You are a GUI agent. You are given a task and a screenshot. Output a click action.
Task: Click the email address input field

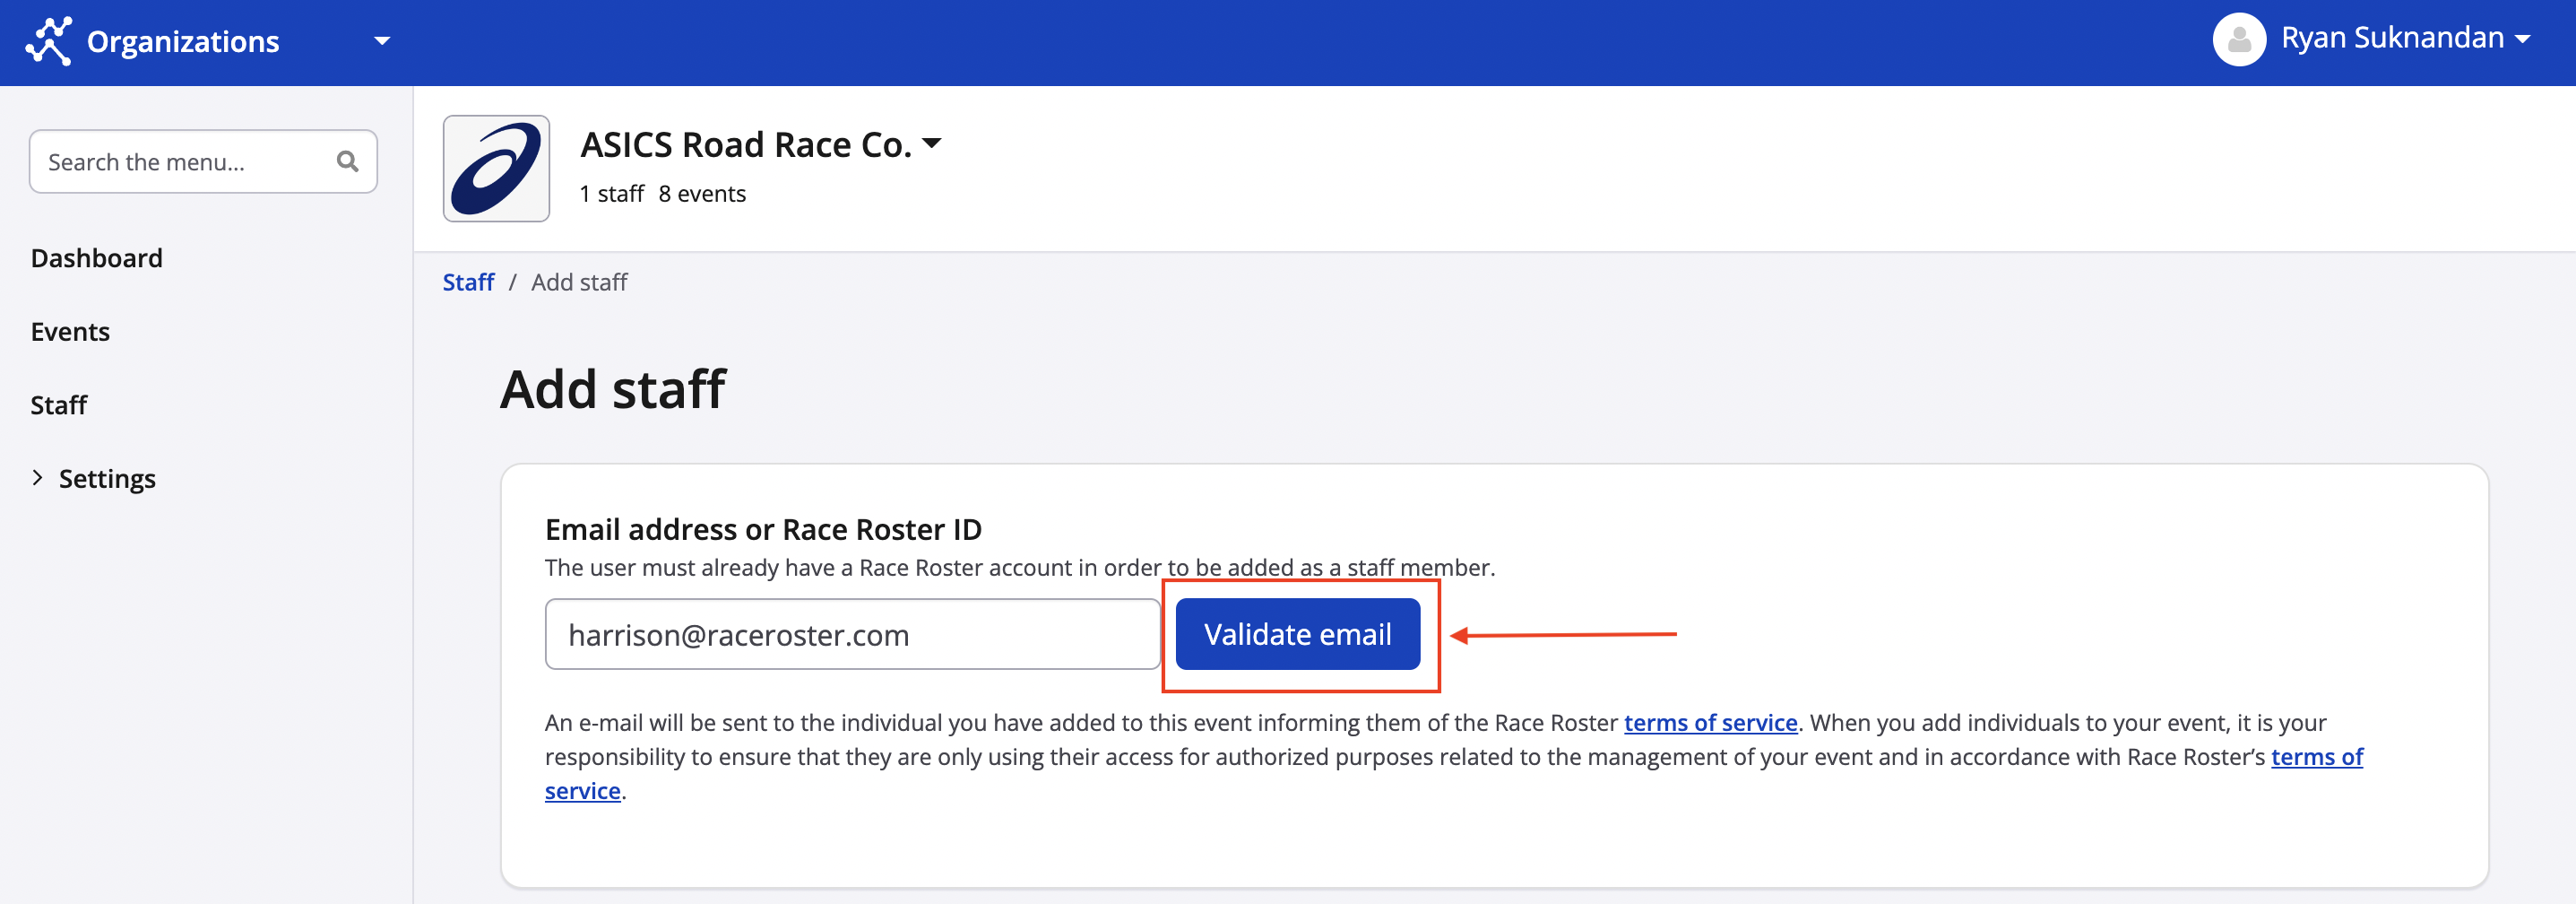coord(852,634)
